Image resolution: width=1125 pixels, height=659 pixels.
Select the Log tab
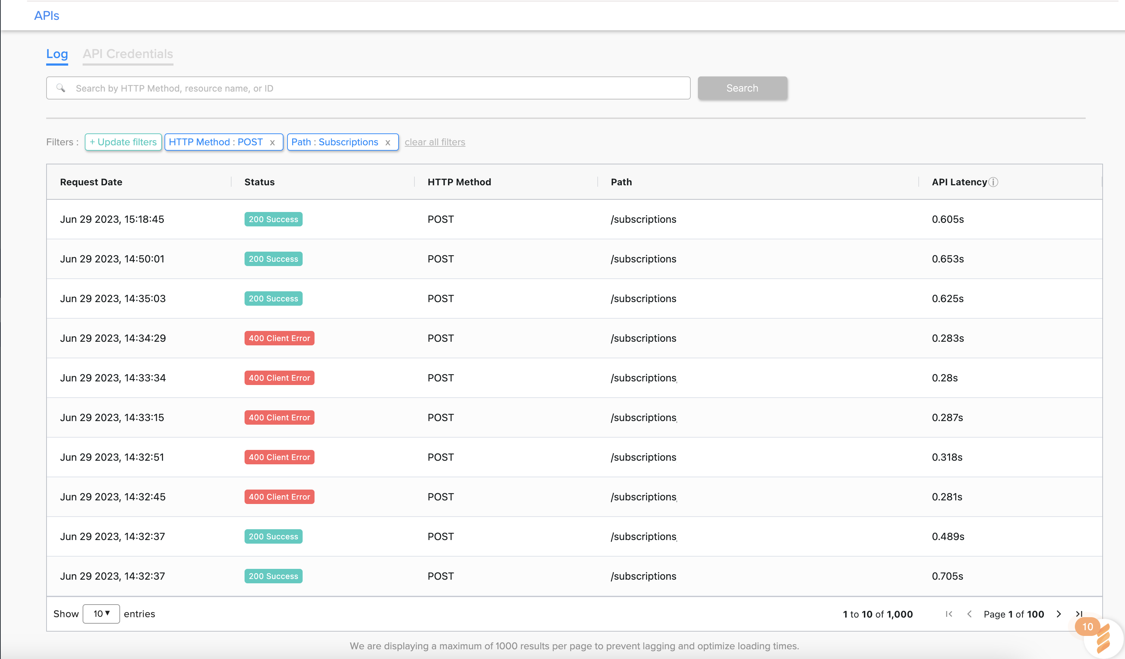pyautogui.click(x=57, y=54)
